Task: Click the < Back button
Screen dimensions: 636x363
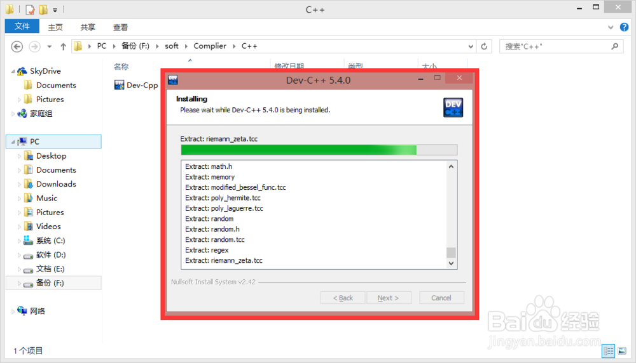Action: [x=343, y=298]
